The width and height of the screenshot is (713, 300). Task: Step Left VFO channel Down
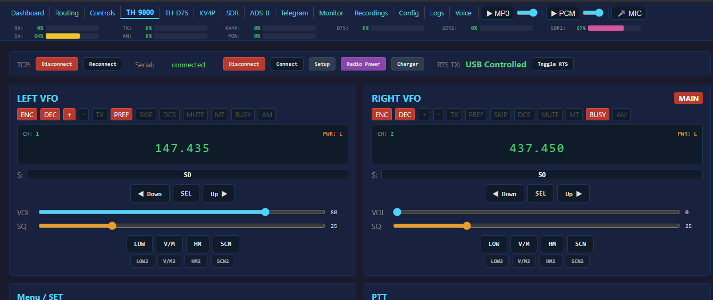(x=150, y=193)
